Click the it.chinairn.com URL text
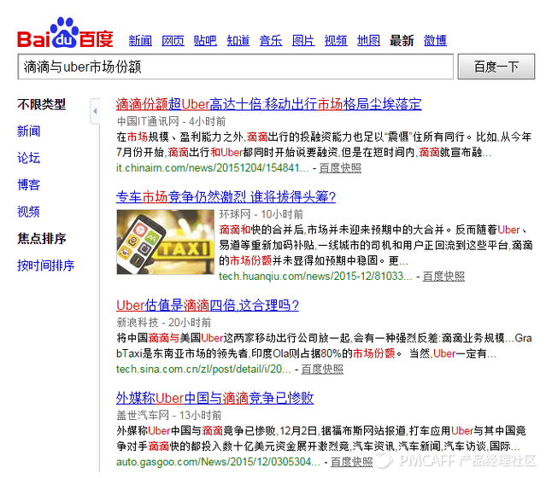The image size is (546, 478). (213, 168)
